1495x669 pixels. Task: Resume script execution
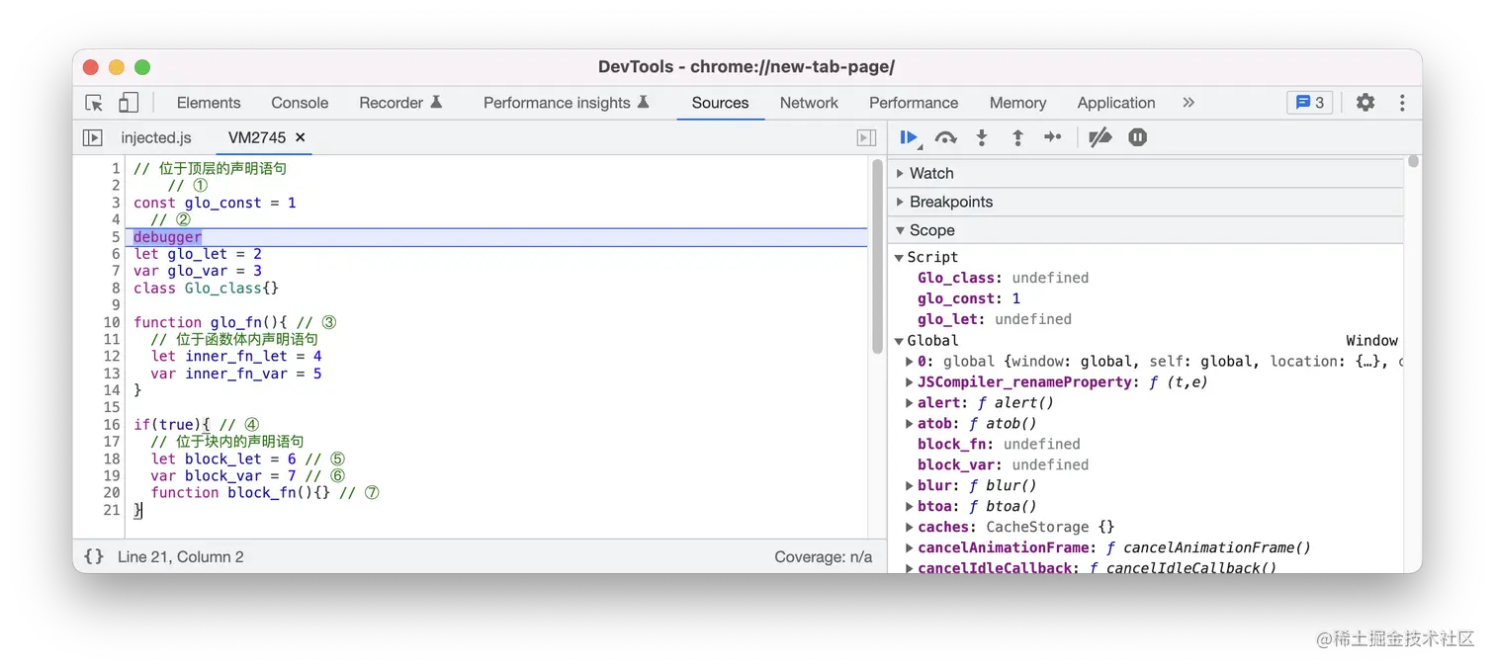[910, 137]
